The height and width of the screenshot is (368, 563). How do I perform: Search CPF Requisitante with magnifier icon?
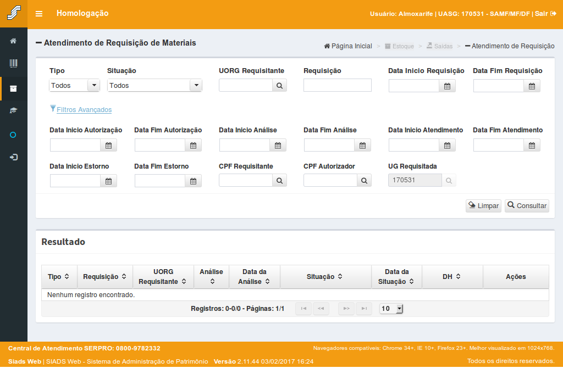pyautogui.click(x=279, y=180)
